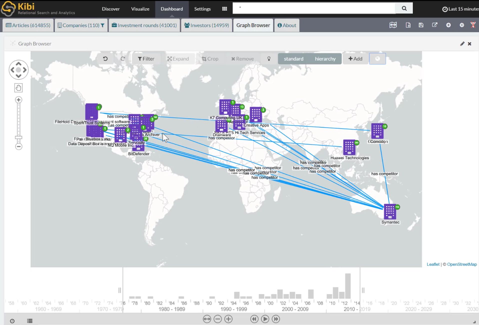Open the Discover menu
479x325 pixels.
click(x=111, y=9)
